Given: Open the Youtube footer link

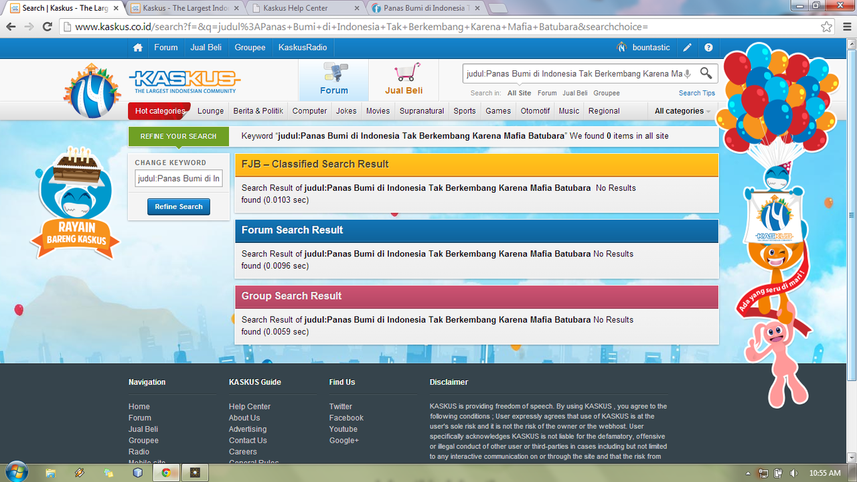Looking at the screenshot, I should tap(343, 429).
